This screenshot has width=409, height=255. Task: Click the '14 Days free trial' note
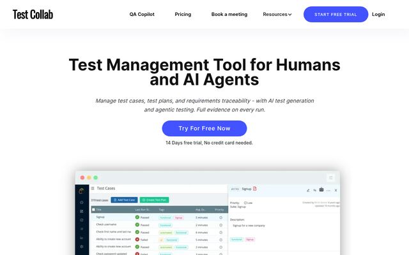[x=209, y=143]
